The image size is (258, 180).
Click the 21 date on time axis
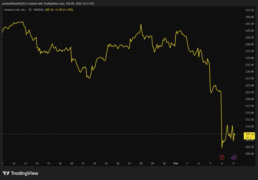coord(83,163)
